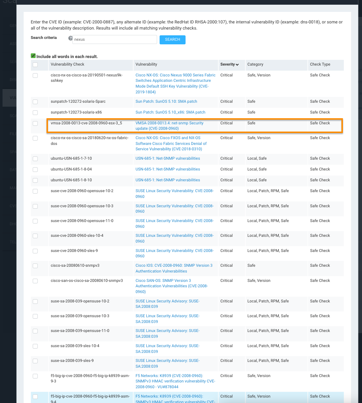
Task: Open Sun Patch SunOS 5.10_x86 SMA patch link
Action: tap(171, 112)
